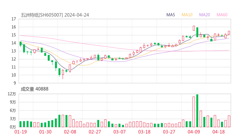Click the MA5 legend label
The image size is (234, 139).
170,15
